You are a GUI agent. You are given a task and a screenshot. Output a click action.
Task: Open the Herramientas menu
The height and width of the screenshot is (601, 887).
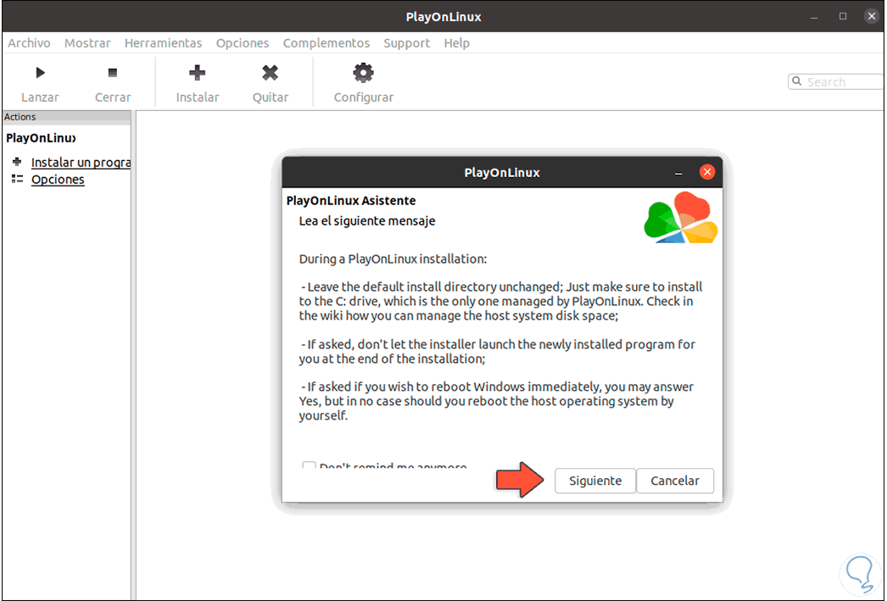click(163, 43)
